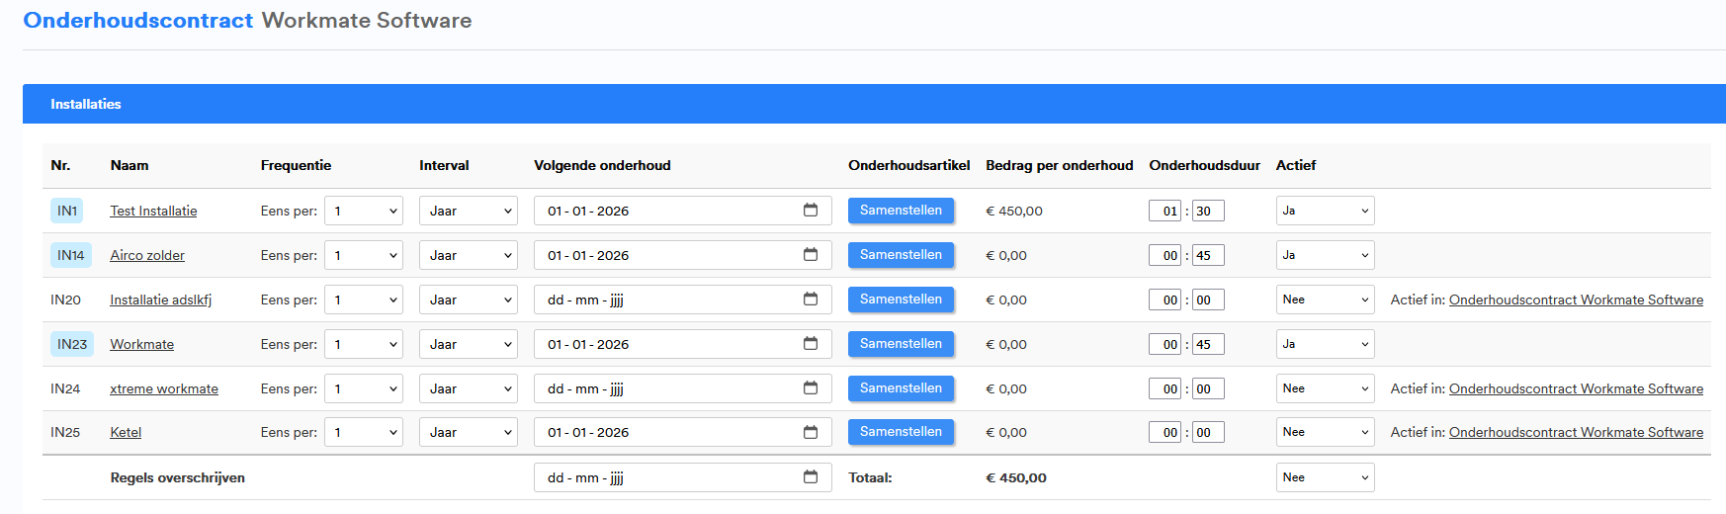
Task: Open Frequentie dropdown in Ketel row
Action: [x=363, y=432]
